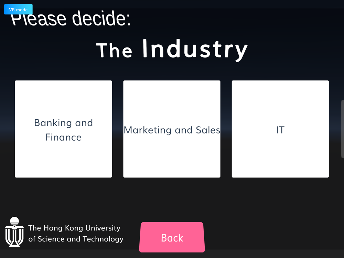Toggle VR mode on

[18, 10]
